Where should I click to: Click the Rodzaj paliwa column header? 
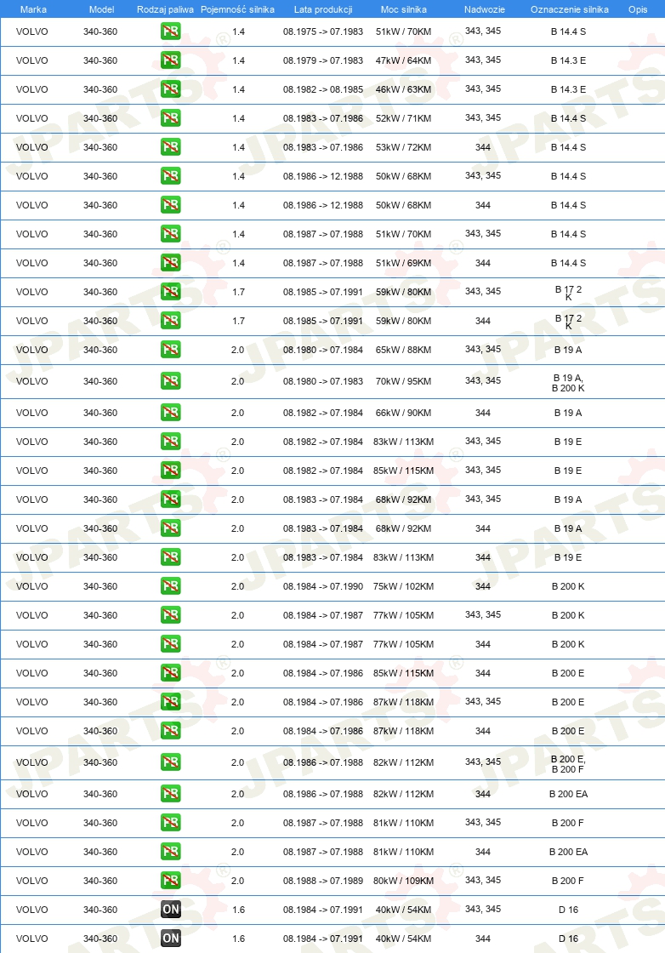(165, 9)
